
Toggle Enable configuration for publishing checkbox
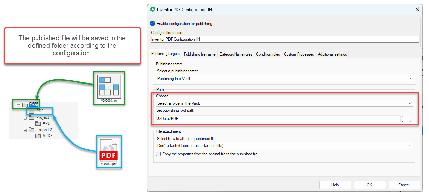(x=153, y=24)
